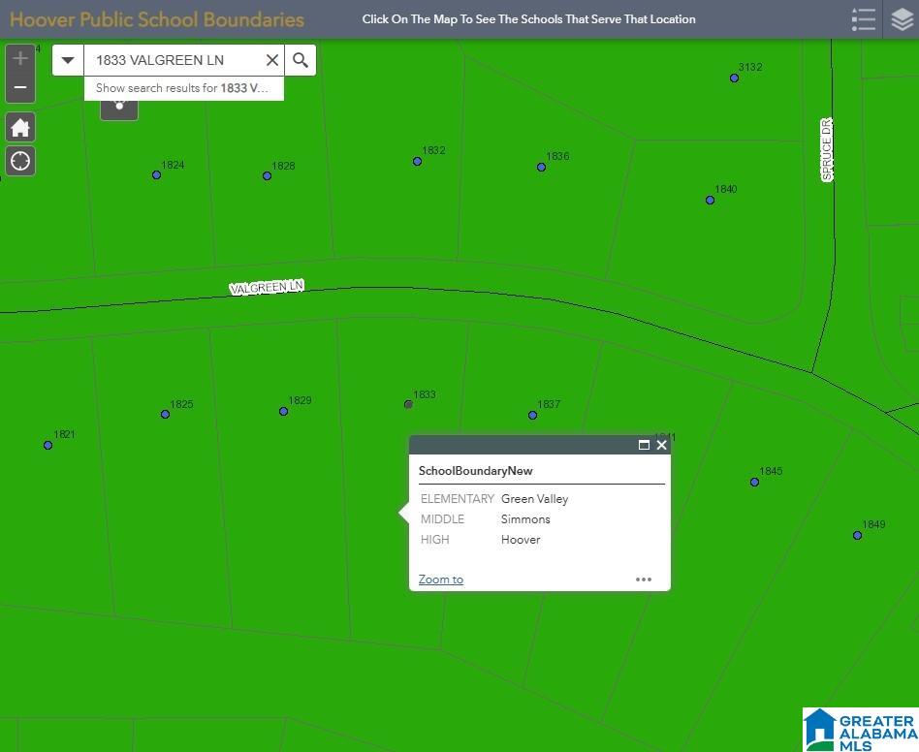Click the Green Valley elementary value
919x752 pixels.
pos(534,499)
